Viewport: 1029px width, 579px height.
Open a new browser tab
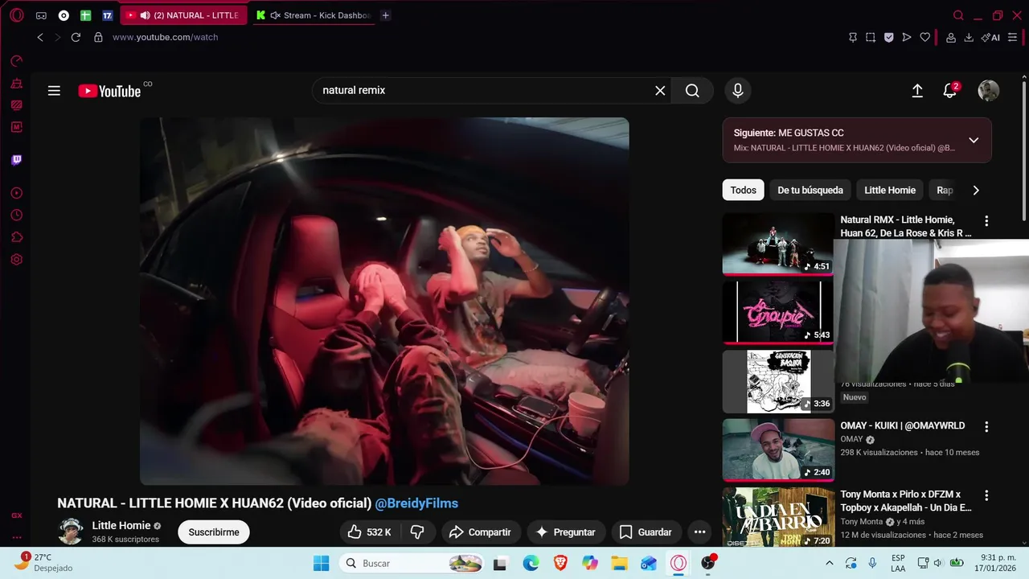tap(385, 15)
